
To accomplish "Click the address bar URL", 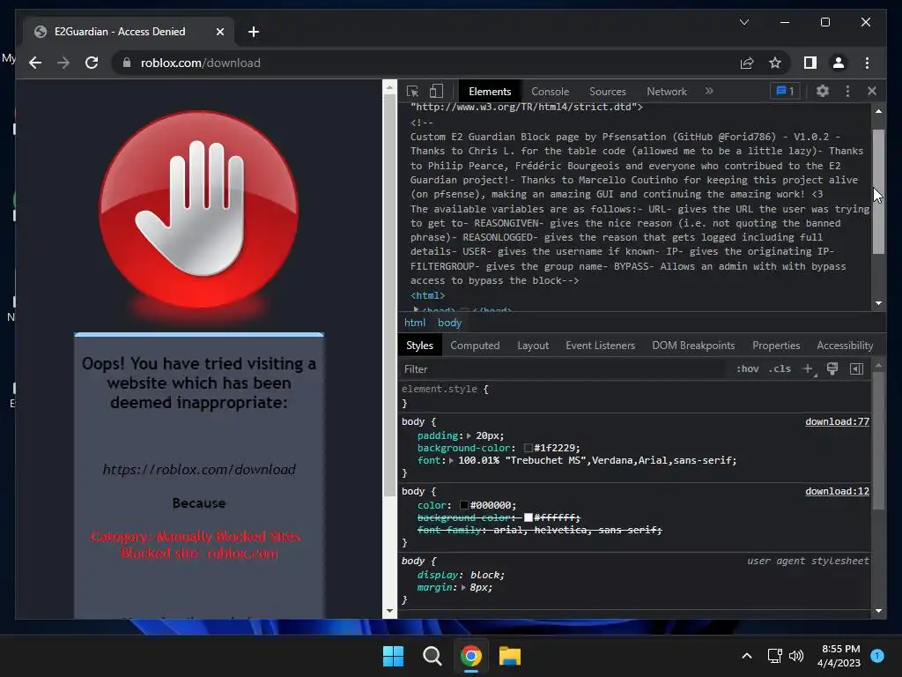I will [200, 63].
